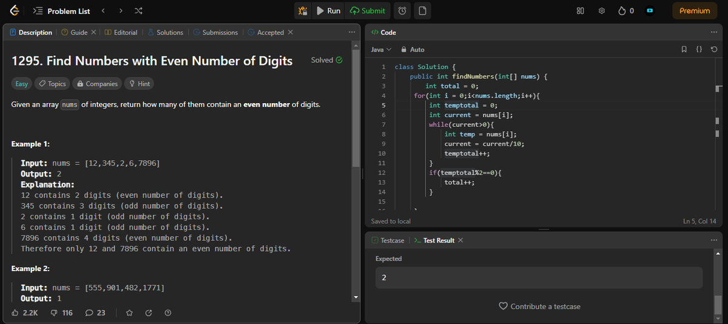The height and width of the screenshot is (324, 728).
Task: Open the feedback question mark icon
Action: (x=168, y=313)
